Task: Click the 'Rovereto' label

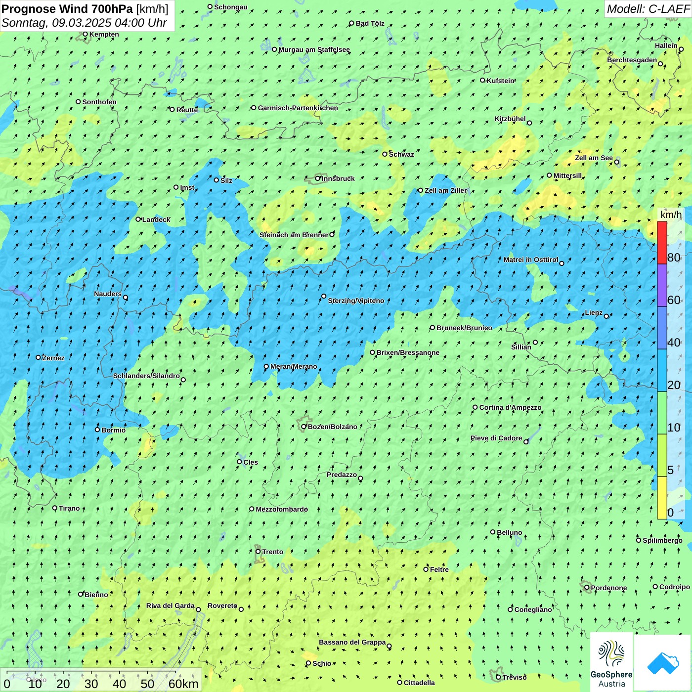Action: coord(222,605)
